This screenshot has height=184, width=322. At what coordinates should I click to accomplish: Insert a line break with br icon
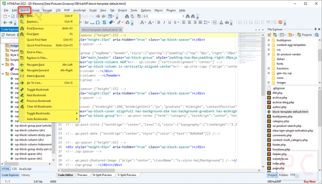(87, 22)
